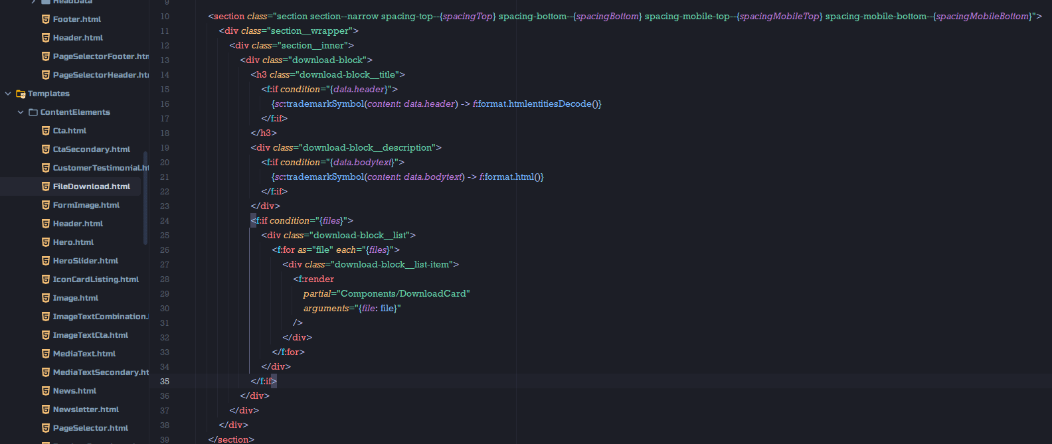Screen dimensions: 1052x444
Task: Open HeroSlider.html file
Action: click(x=86, y=261)
